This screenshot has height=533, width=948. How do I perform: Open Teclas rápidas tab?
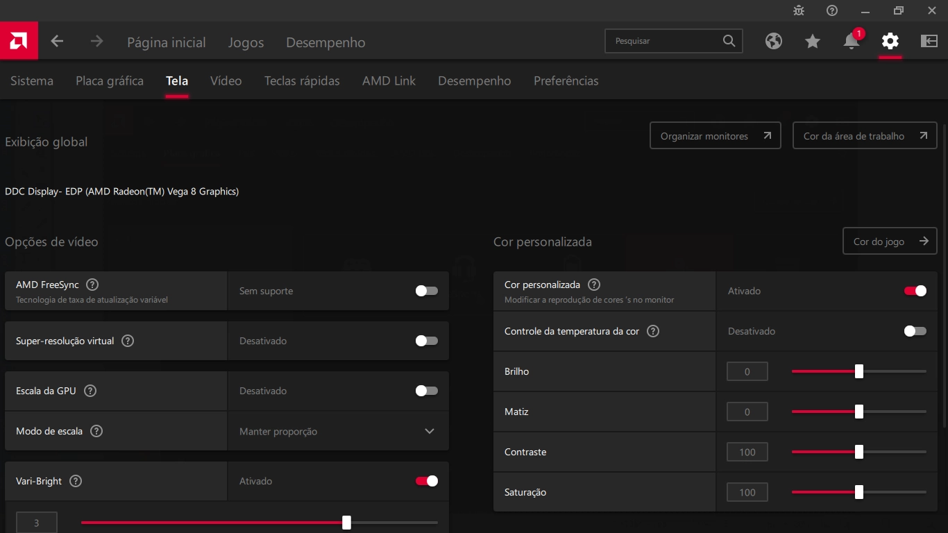click(x=302, y=81)
